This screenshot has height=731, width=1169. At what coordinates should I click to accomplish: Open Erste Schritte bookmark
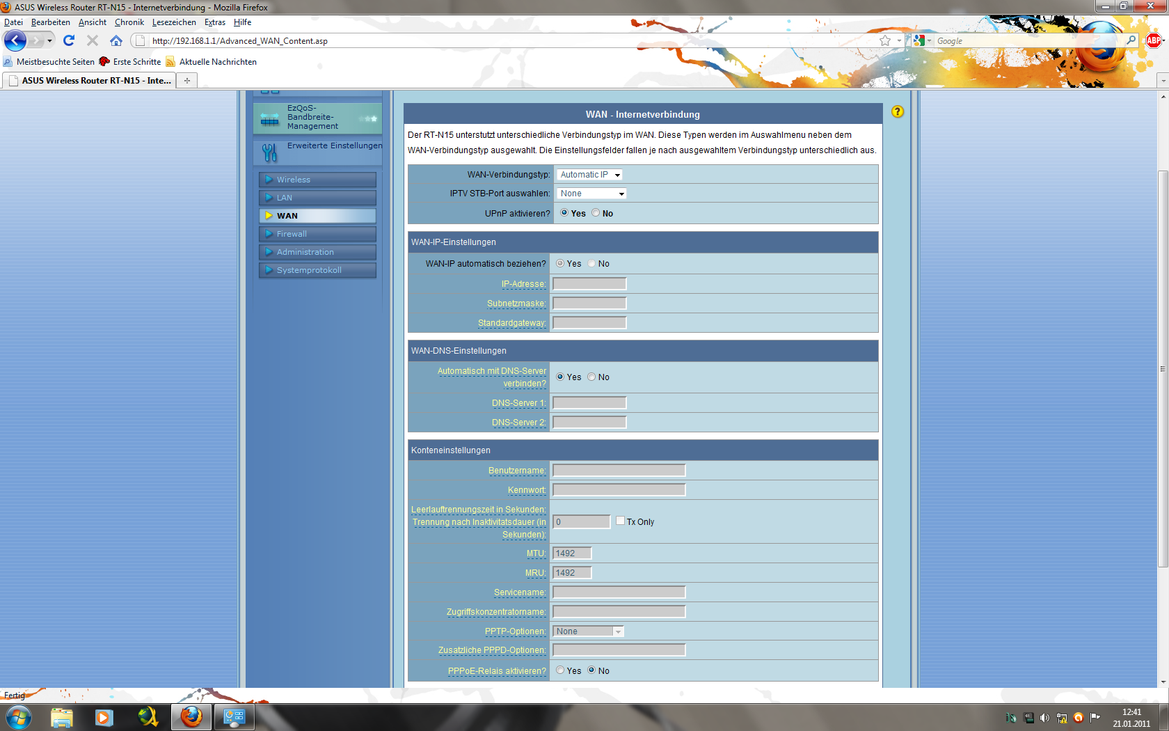130,62
